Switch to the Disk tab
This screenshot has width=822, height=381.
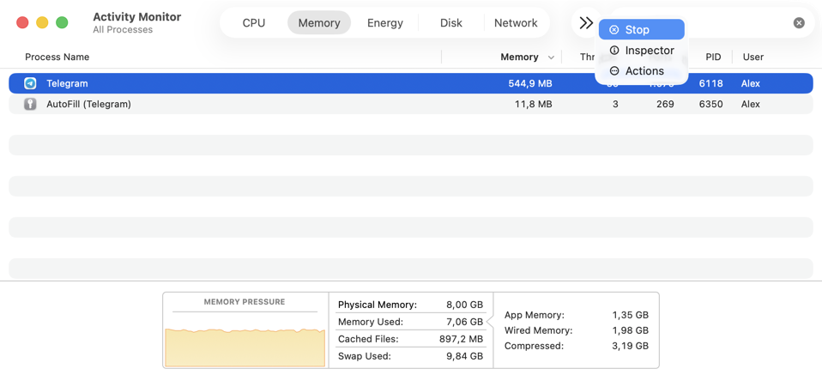point(451,23)
